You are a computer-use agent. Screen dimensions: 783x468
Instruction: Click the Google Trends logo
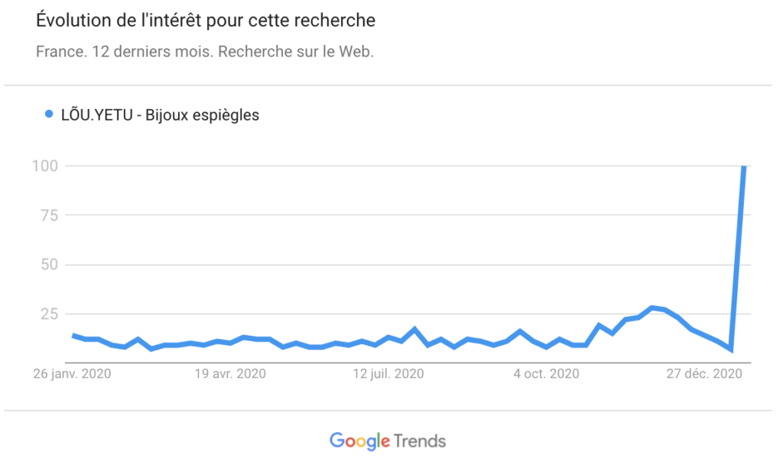pos(388,441)
